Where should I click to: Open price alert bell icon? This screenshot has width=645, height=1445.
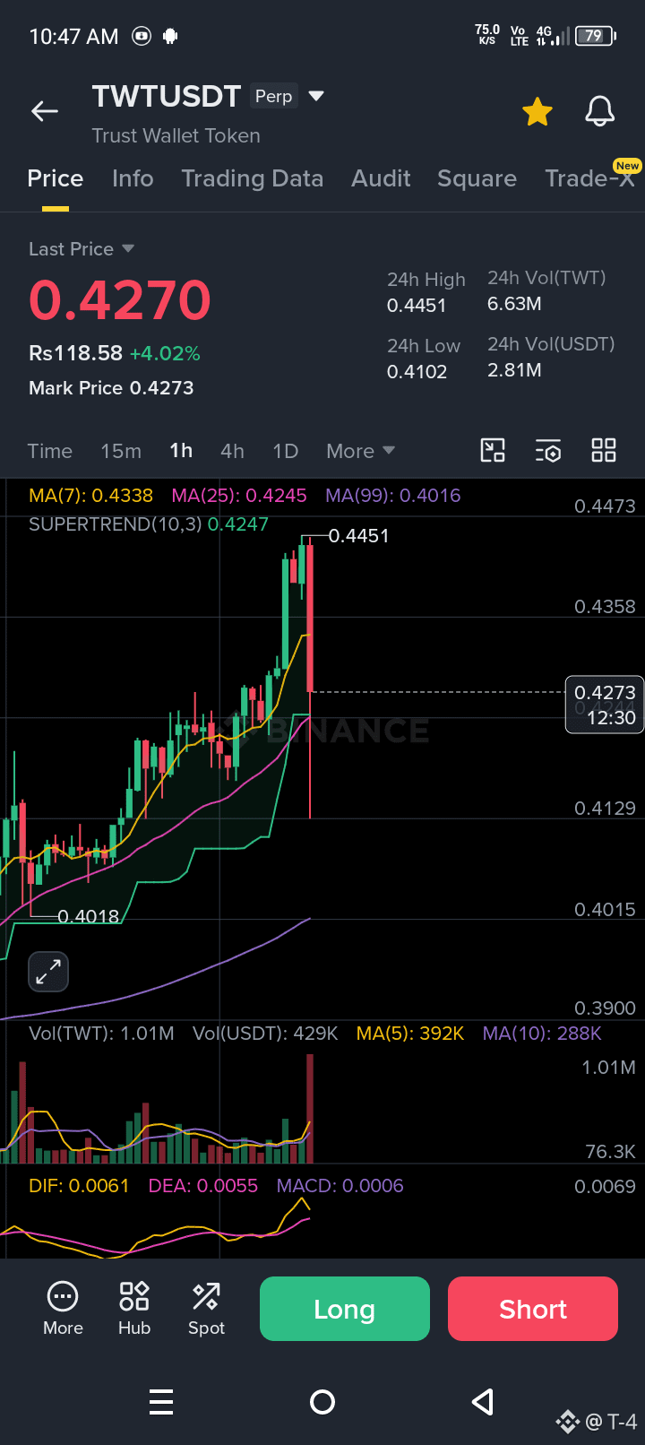pyautogui.click(x=600, y=111)
